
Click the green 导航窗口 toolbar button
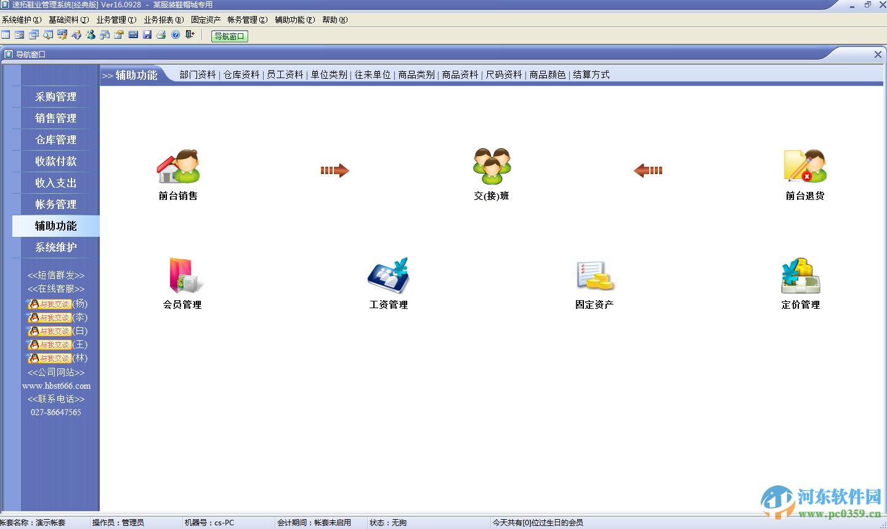229,36
